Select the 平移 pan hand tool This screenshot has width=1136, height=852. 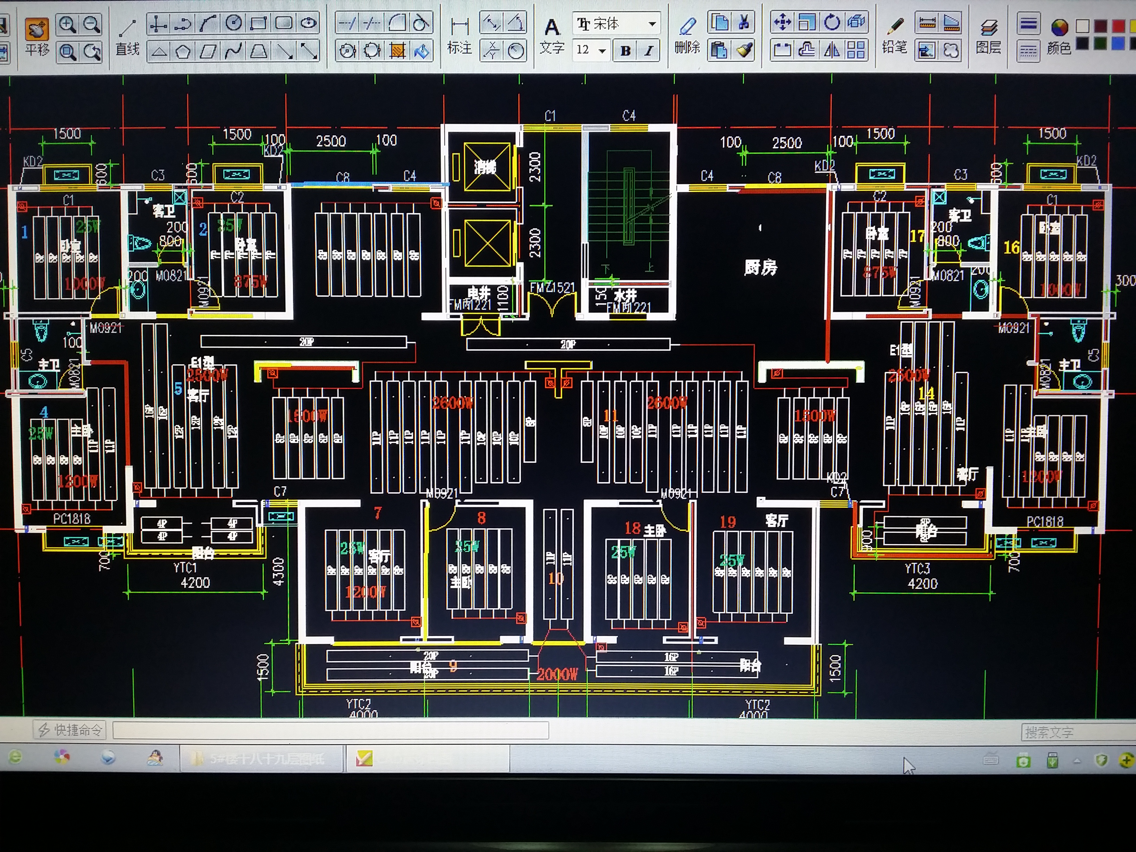[37, 31]
